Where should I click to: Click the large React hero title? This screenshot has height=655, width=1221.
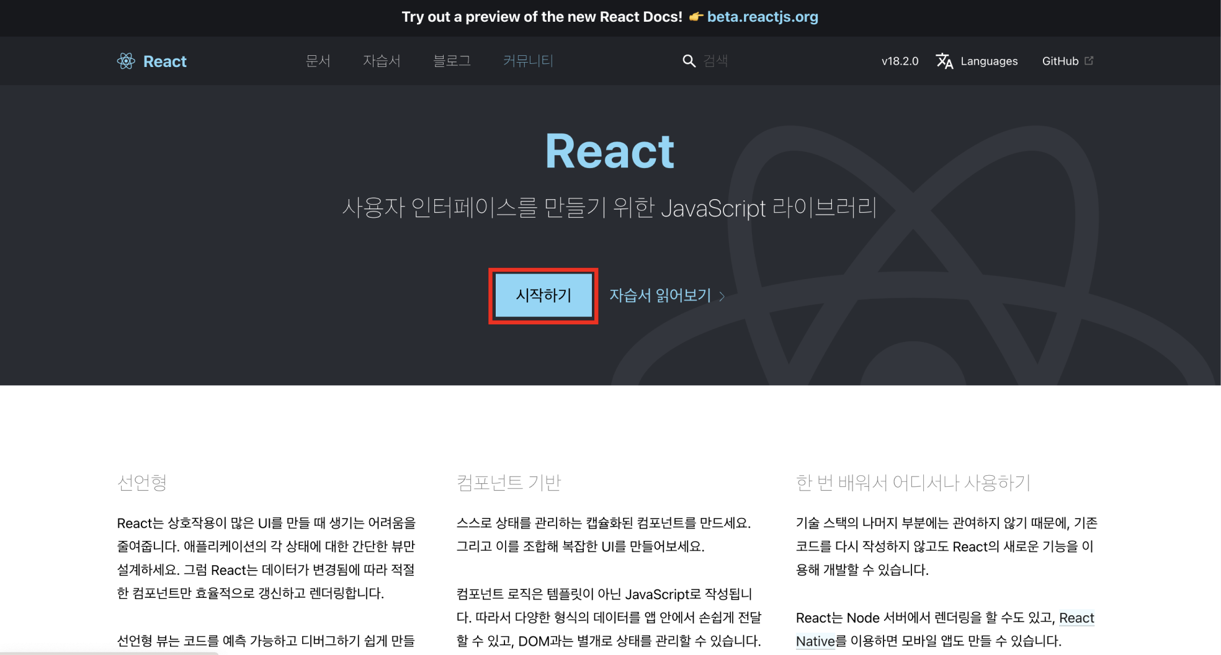(x=610, y=151)
